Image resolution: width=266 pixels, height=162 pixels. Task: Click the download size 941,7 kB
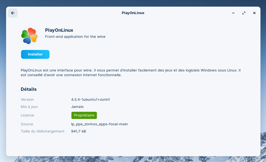pos(79,131)
